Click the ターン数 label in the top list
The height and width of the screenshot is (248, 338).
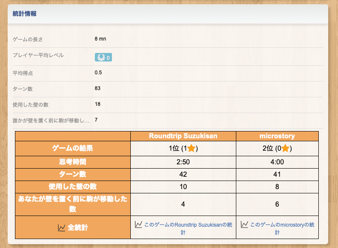pos(23,89)
